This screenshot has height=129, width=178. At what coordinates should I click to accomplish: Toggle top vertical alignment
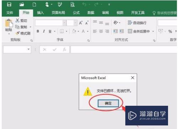point(95,22)
